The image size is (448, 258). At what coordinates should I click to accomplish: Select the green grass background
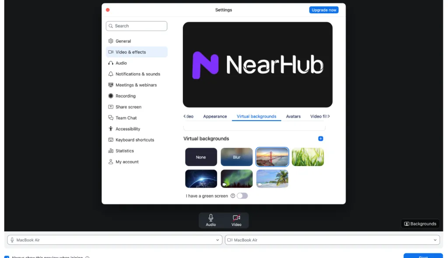pos(308,157)
